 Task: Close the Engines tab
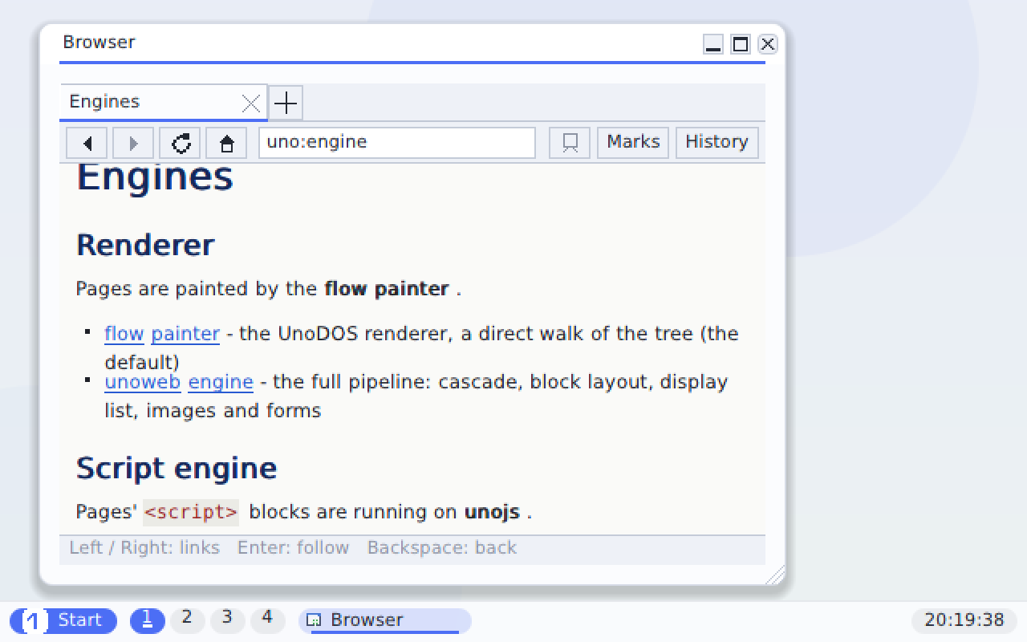pos(251,104)
